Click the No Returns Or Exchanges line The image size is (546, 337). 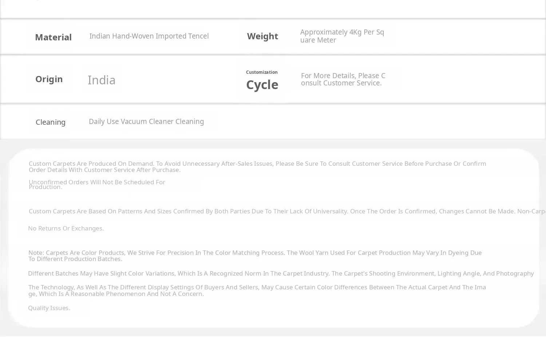pos(66,228)
